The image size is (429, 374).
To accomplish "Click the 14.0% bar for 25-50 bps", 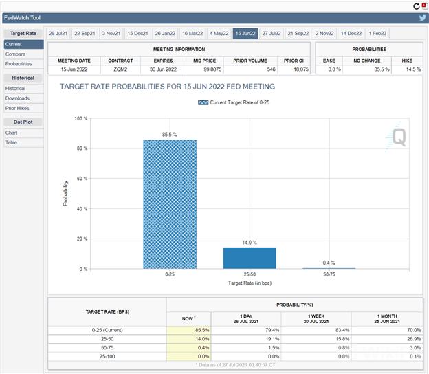I will (250, 258).
